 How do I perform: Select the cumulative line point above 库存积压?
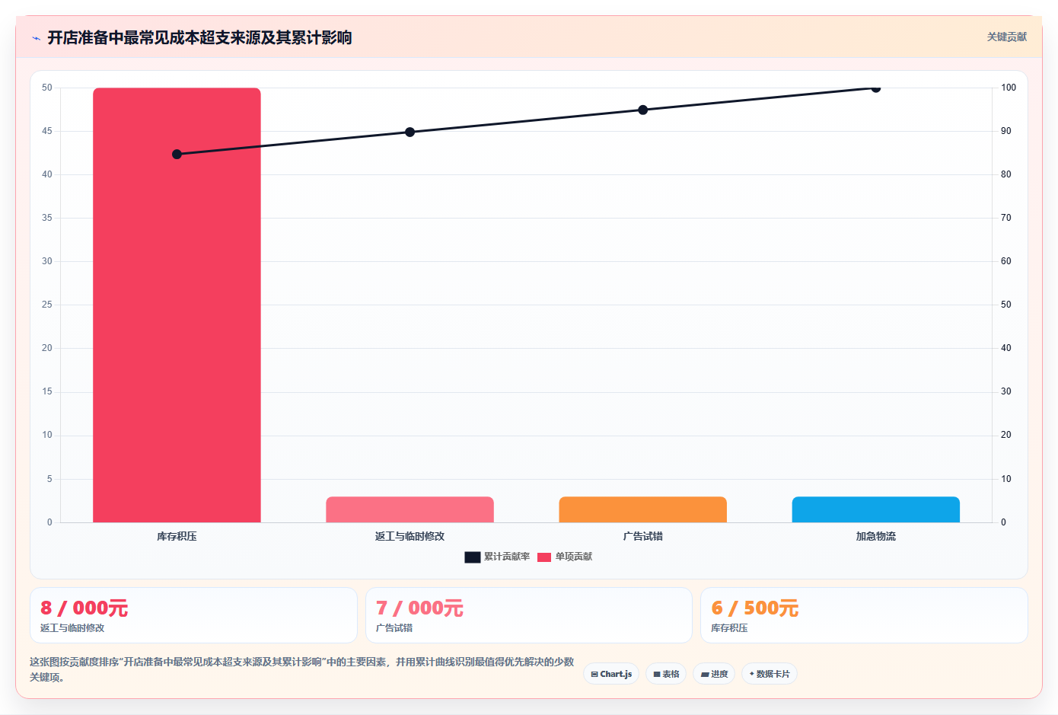pyautogui.click(x=177, y=154)
